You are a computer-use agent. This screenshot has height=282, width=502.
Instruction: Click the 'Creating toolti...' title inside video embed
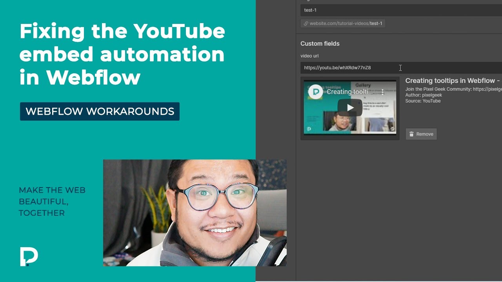pyautogui.click(x=350, y=92)
